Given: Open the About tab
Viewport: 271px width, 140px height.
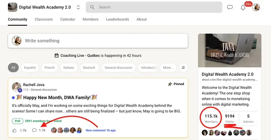Looking at the screenshot, I should [142, 19].
